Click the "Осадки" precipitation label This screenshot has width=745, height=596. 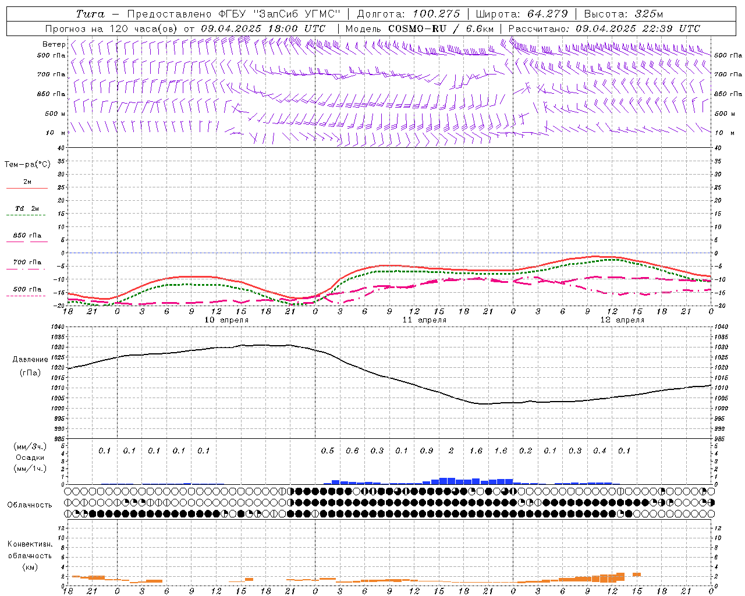(x=30, y=457)
